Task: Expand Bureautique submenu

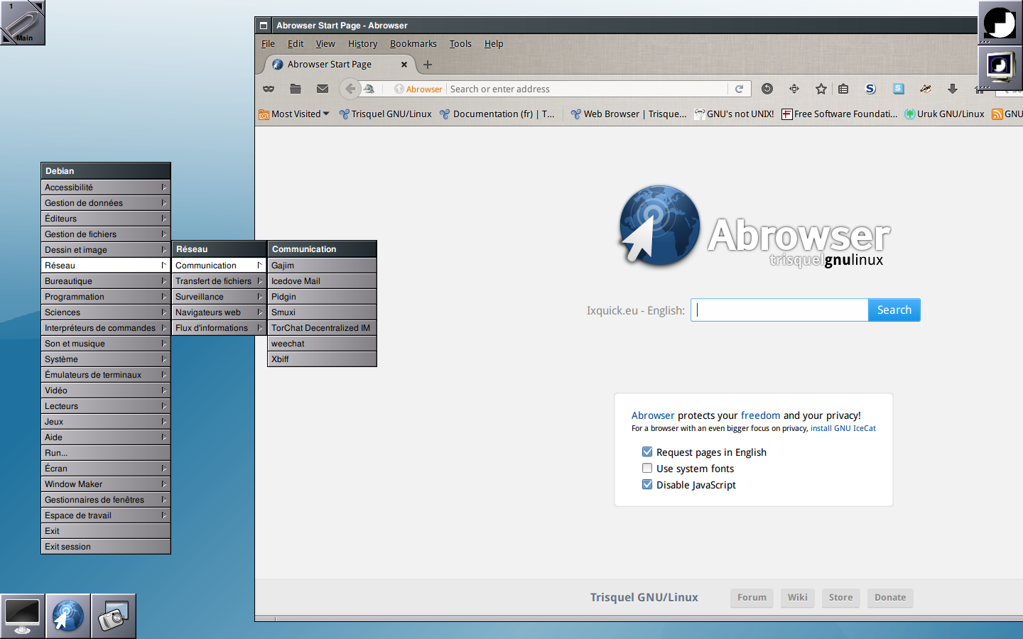Action: click(x=106, y=281)
